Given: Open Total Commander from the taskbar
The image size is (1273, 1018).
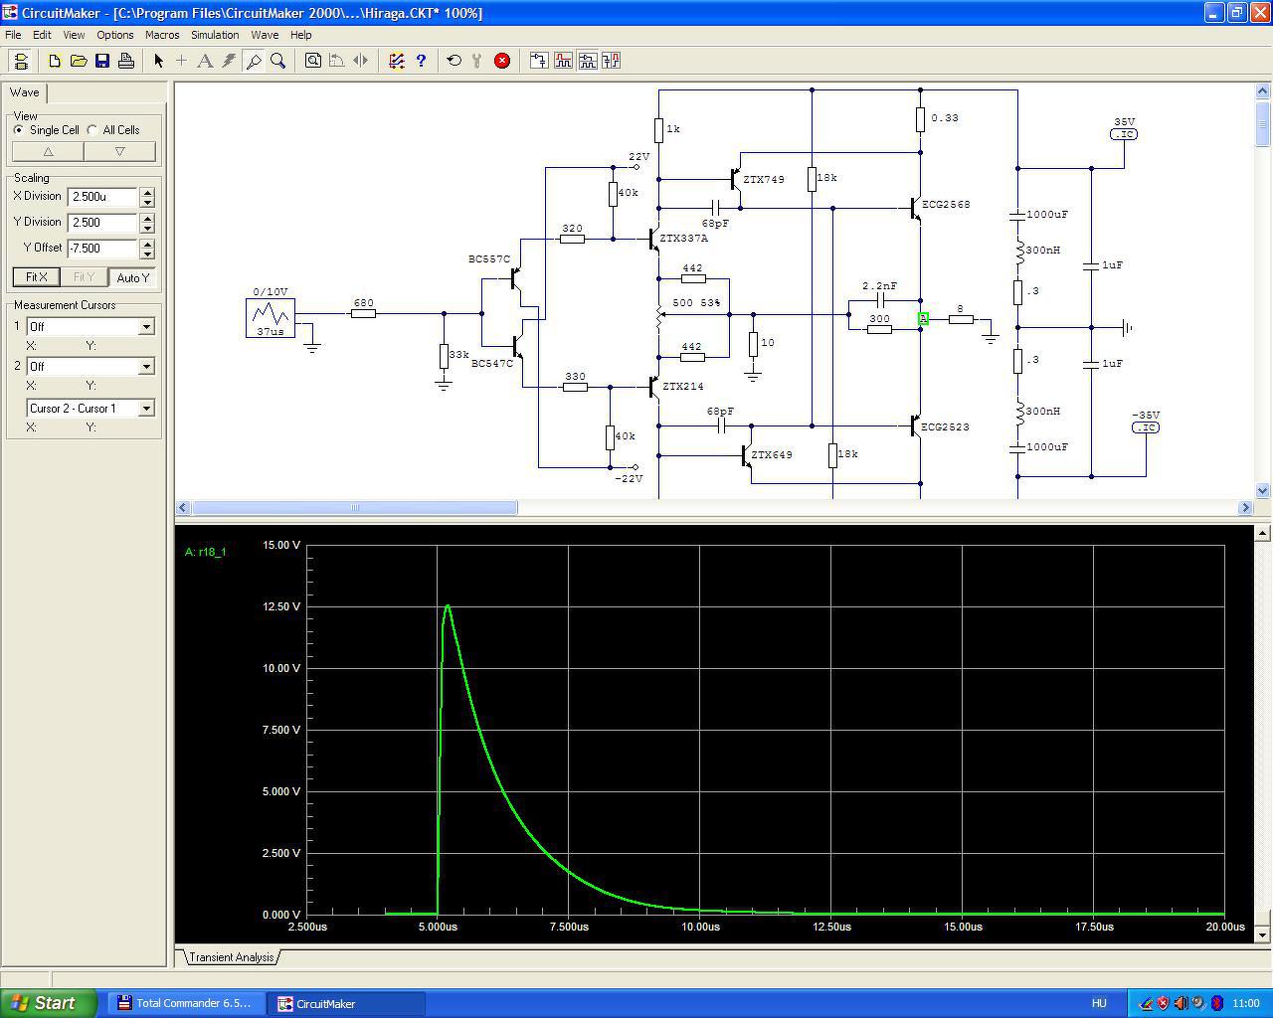Looking at the screenshot, I should (185, 1003).
